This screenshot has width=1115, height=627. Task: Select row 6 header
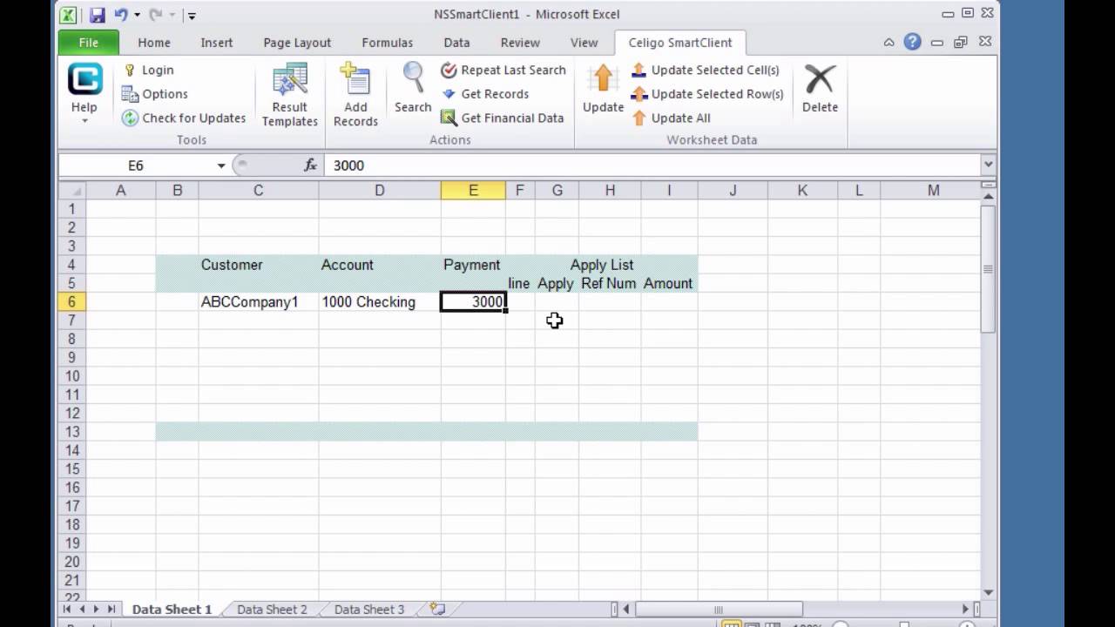coord(71,302)
